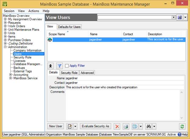Expand the Items tree node

tap(5, 36)
